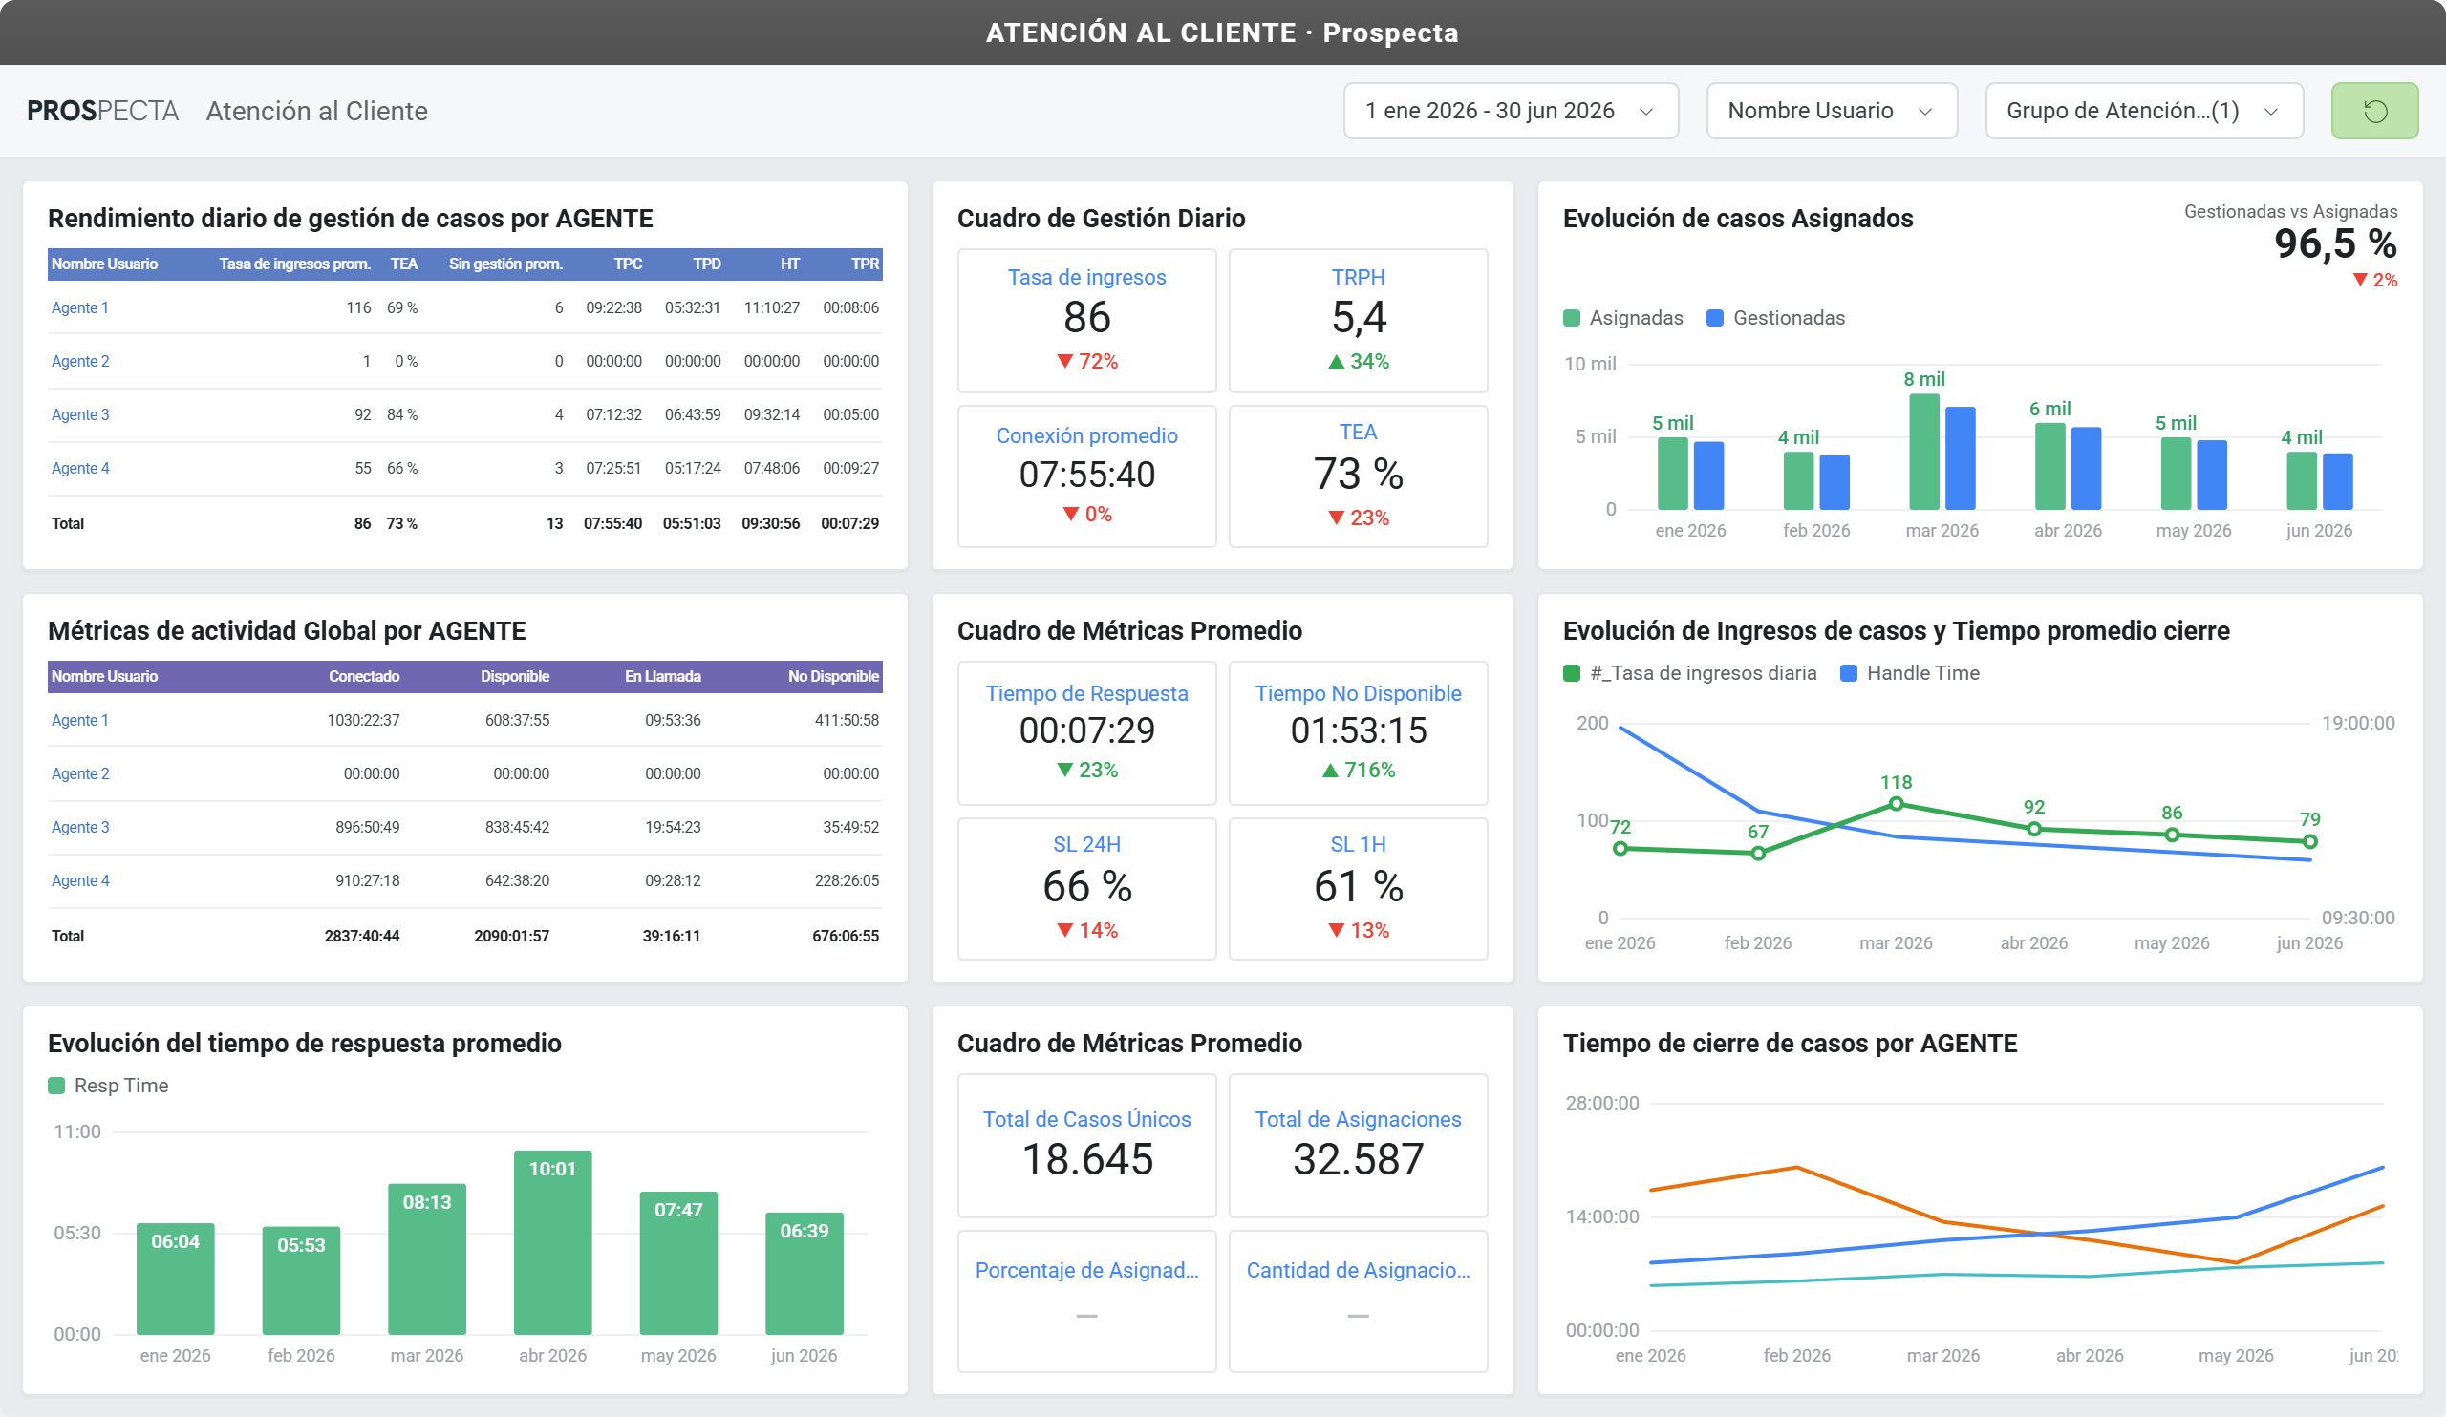Image resolution: width=2446 pixels, height=1417 pixels.
Task: Click the 118 data point for mar 2026
Action: [1896, 803]
